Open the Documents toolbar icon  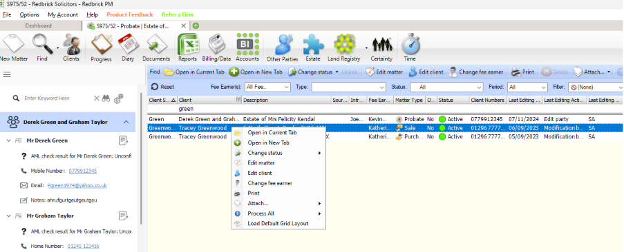click(156, 48)
